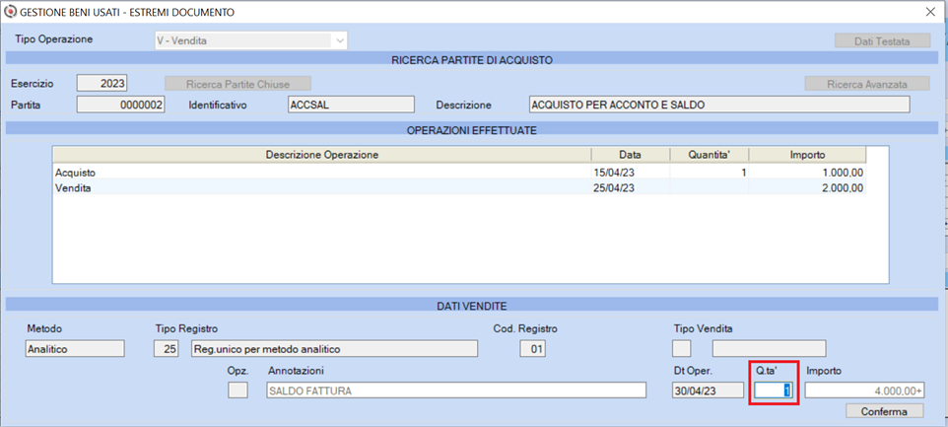Click the Data column header
The height and width of the screenshot is (427, 948).
pos(630,154)
